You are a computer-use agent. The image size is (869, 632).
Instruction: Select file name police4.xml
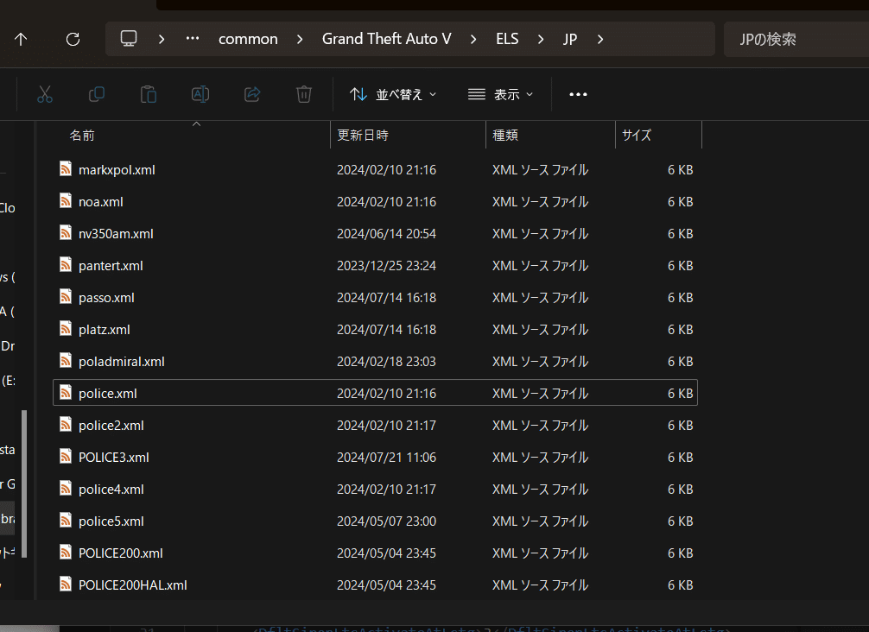point(111,490)
